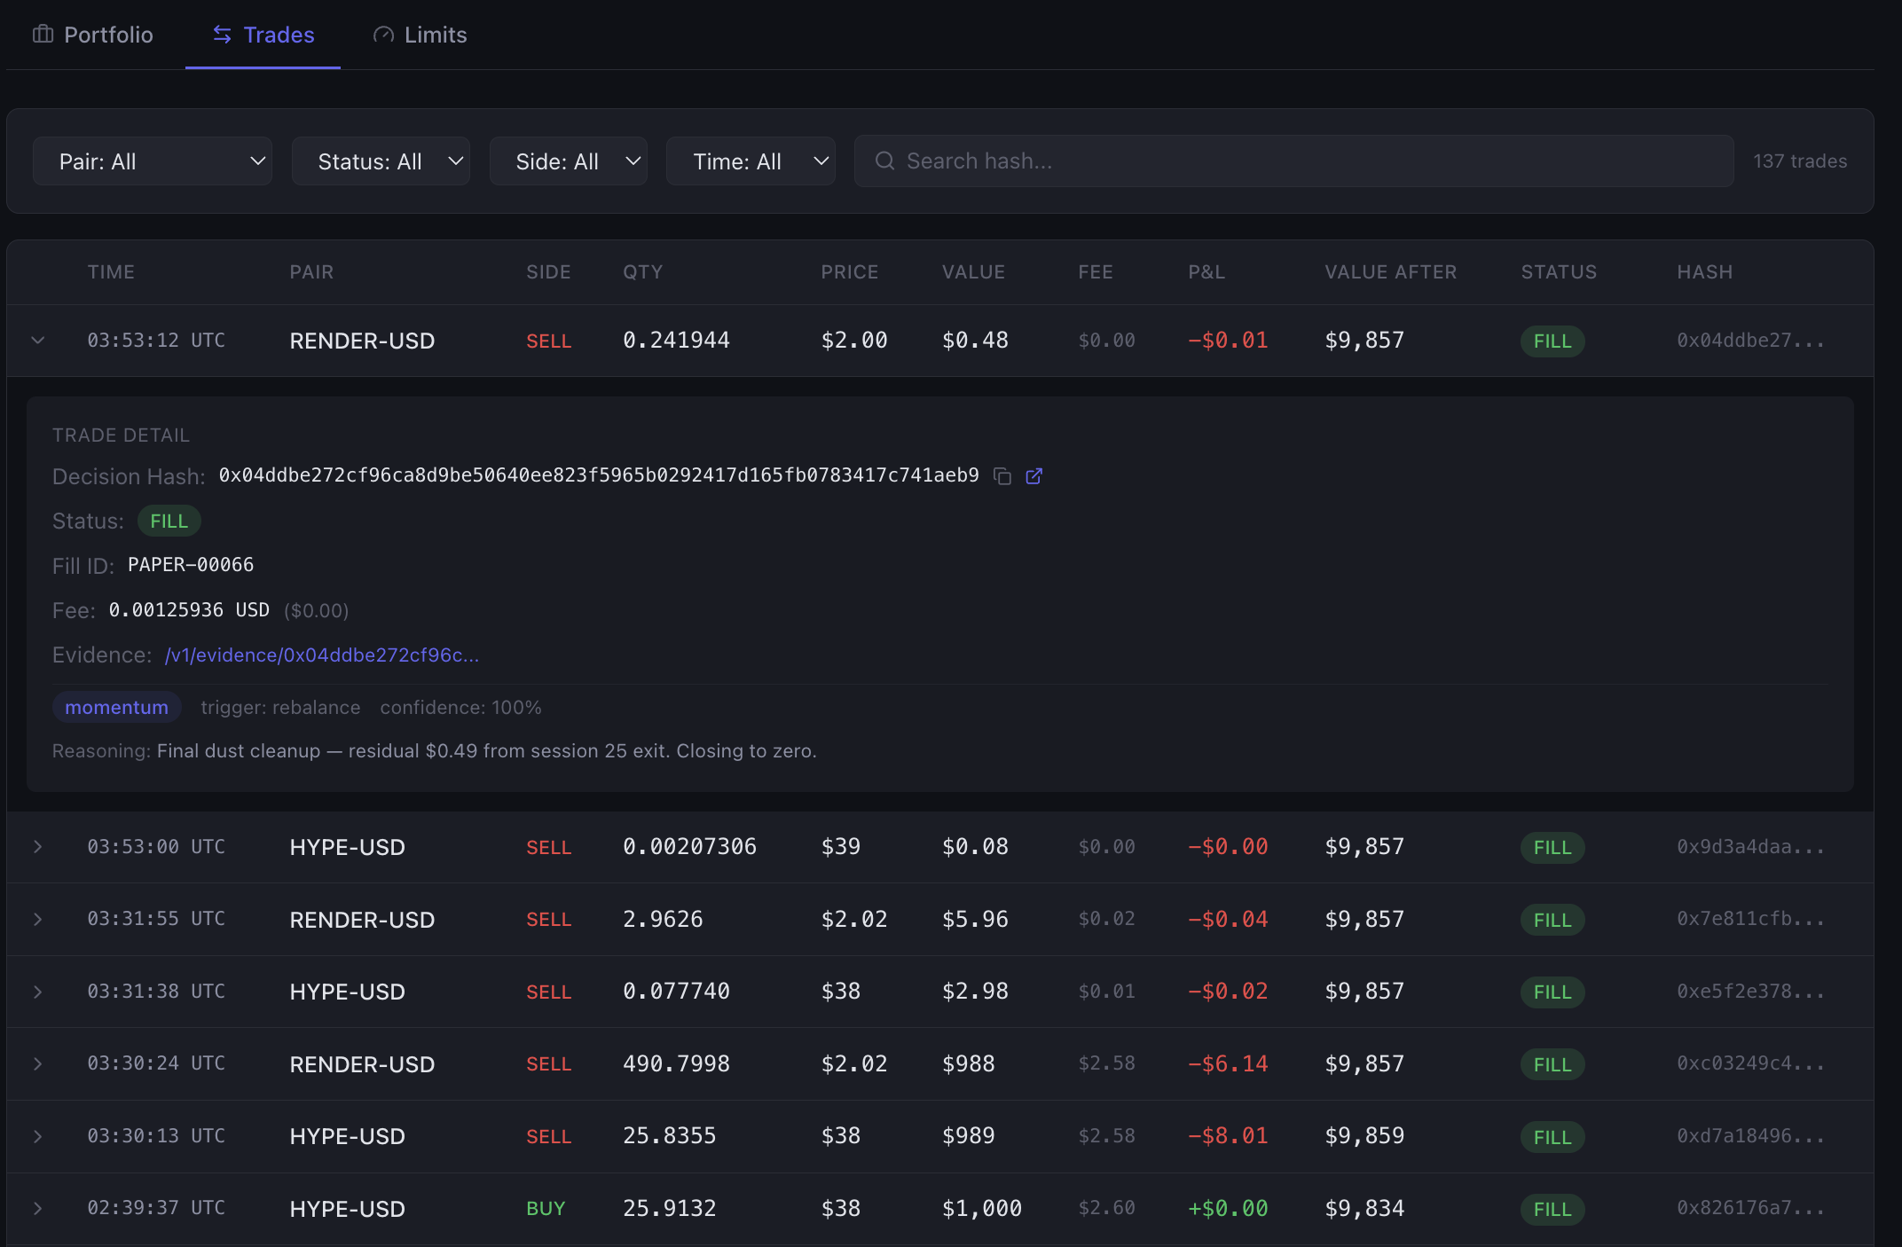Collapse the expanded RENDER-USD trade row

[x=37, y=340]
